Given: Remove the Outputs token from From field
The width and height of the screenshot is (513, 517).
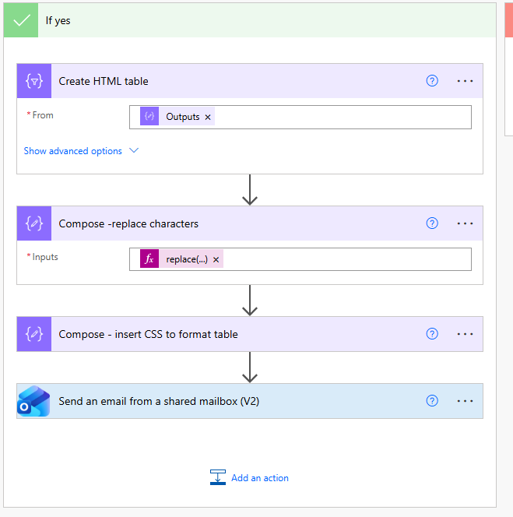Looking at the screenshot, I should (208, 117).
